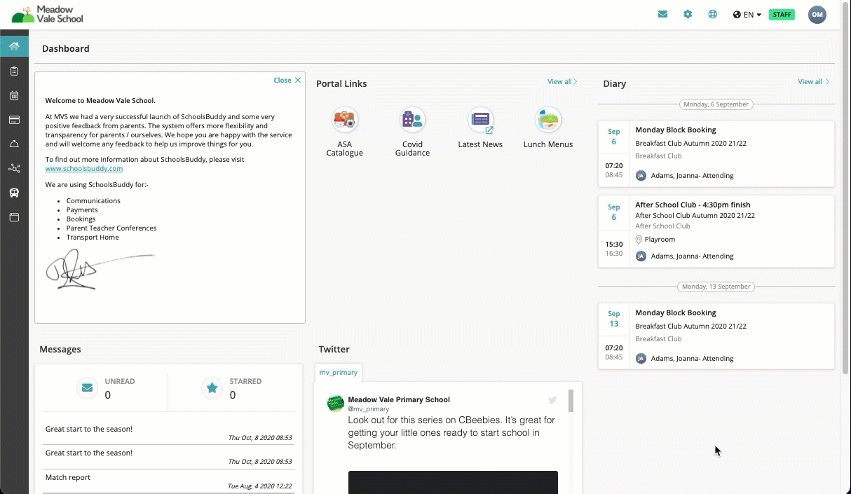Open Monday Block Booking on Sep 6
The image size is (851, 494).
[x=716, y=153]
